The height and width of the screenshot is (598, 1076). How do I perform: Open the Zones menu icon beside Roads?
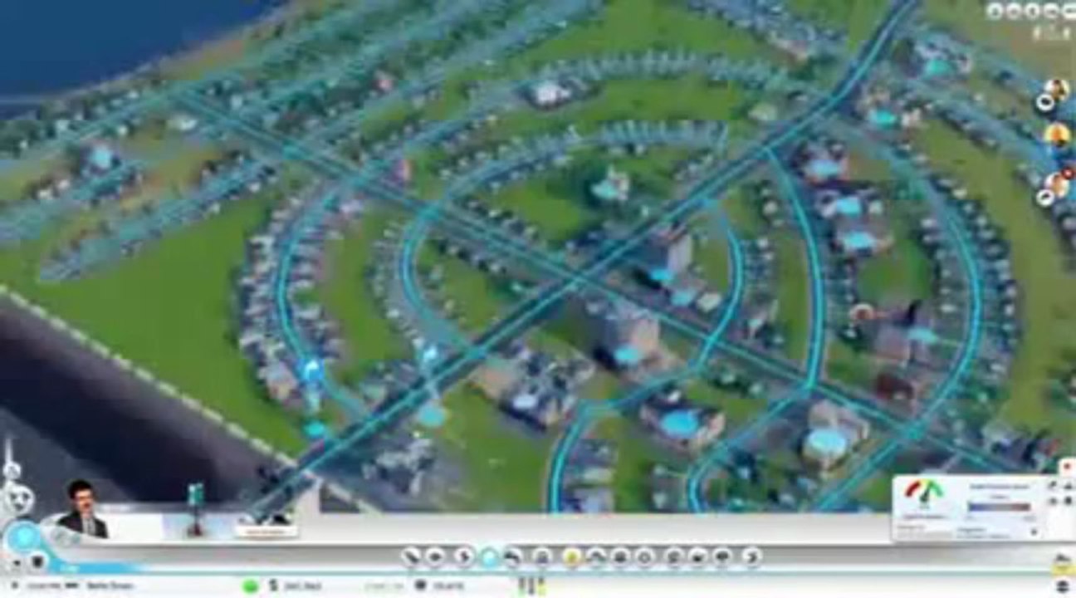[435, 557]
